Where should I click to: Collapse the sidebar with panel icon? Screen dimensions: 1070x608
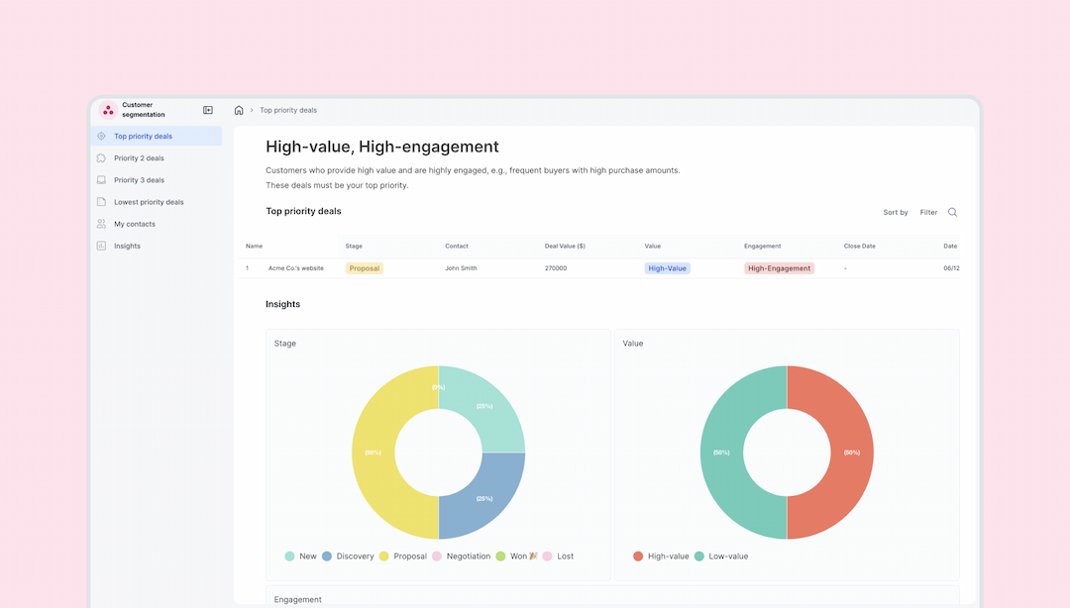208,110
